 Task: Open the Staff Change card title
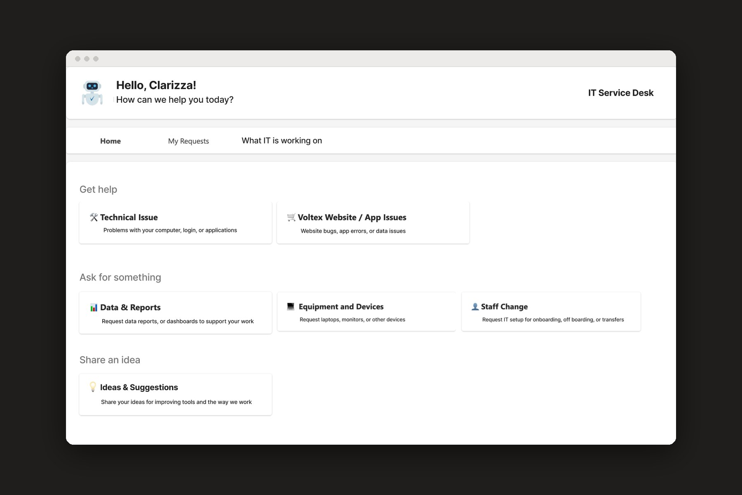pyautogui.click(x=504, y=306)
